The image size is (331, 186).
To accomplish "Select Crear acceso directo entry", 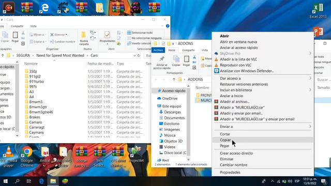I will (236, 153).
